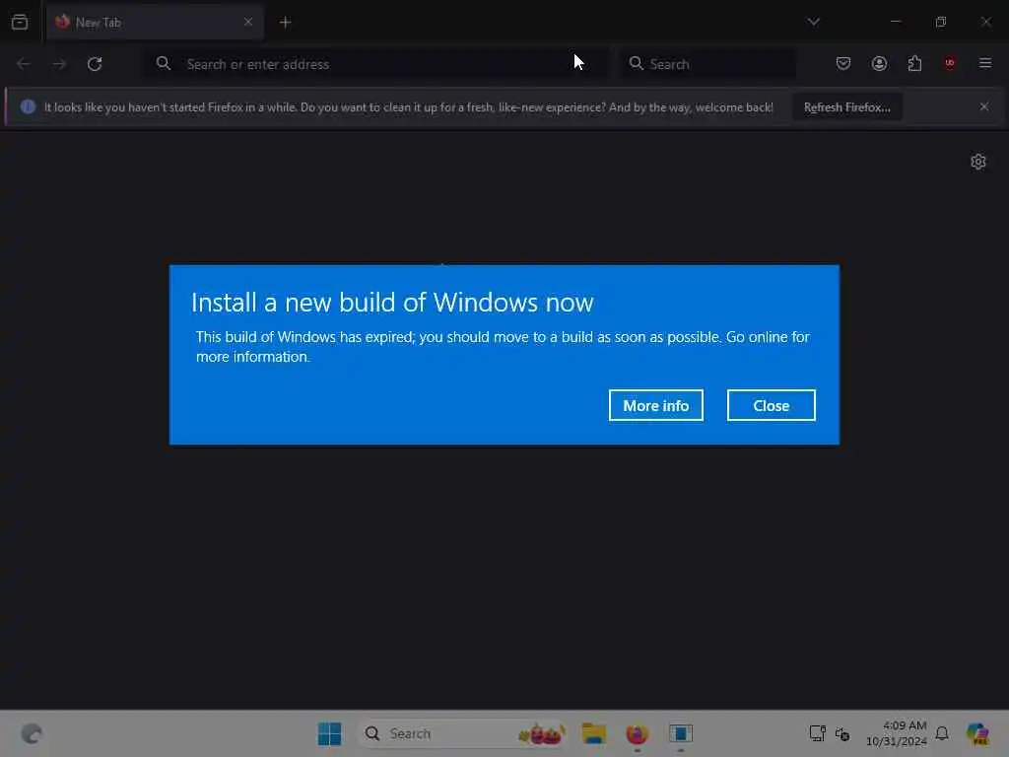Click More info in Windows expiry dialog
The width and height of the screenshot is (1009, 757).
[655, 405]
